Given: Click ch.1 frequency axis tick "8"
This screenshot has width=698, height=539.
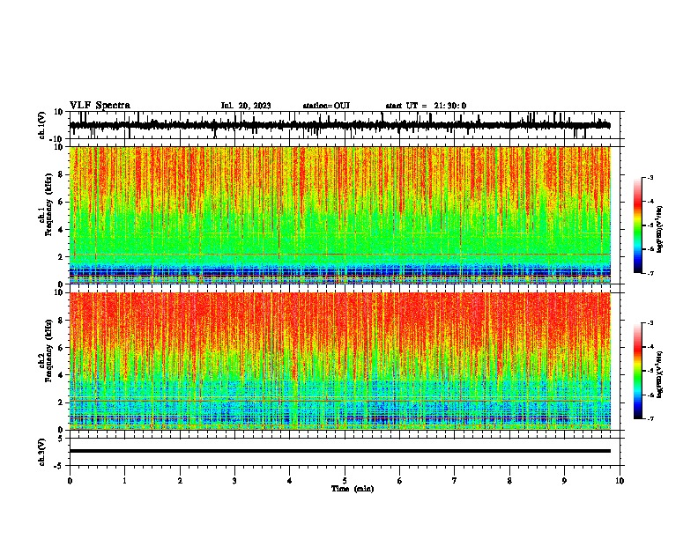Looking at the screenshot, I should pyautogui.click(x=60, y=174).
